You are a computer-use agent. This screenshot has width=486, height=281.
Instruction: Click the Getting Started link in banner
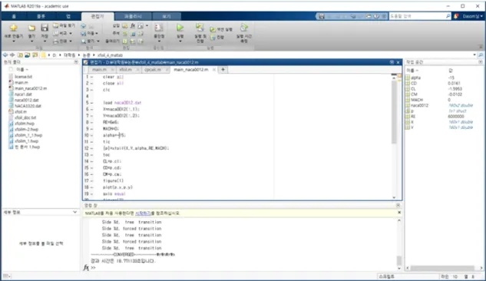coord(143,213)
